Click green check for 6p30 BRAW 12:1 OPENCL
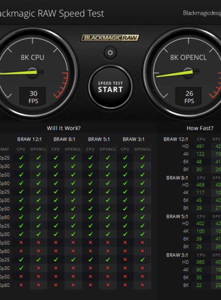 (38, 234)
